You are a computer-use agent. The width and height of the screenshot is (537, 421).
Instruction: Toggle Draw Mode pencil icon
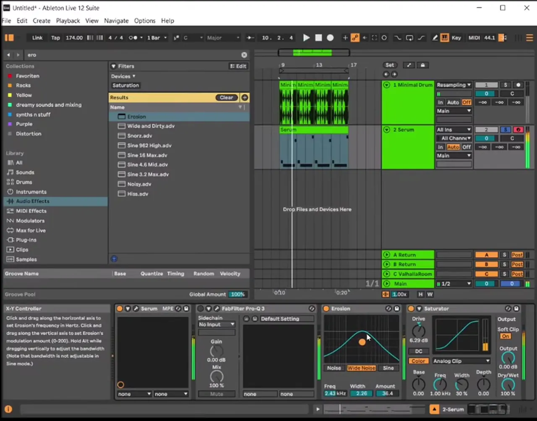click(x=435, y=38)
